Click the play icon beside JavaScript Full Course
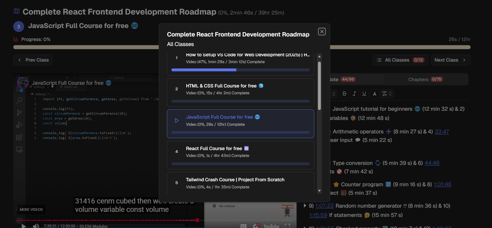The width and height of the screenshot is (492, 228). pos(177,120)
